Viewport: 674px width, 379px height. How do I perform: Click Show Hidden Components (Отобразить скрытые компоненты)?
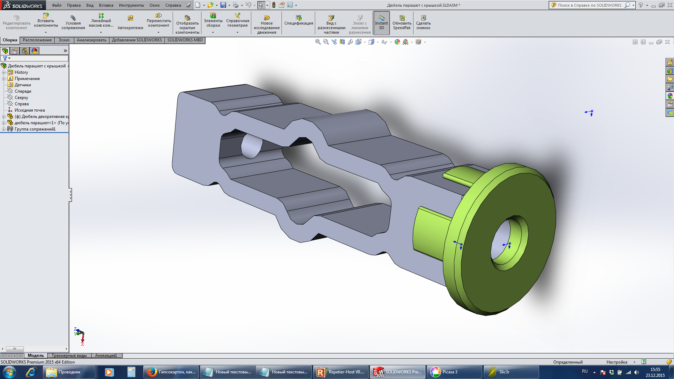pyautogui.click(x=187, y=24)
